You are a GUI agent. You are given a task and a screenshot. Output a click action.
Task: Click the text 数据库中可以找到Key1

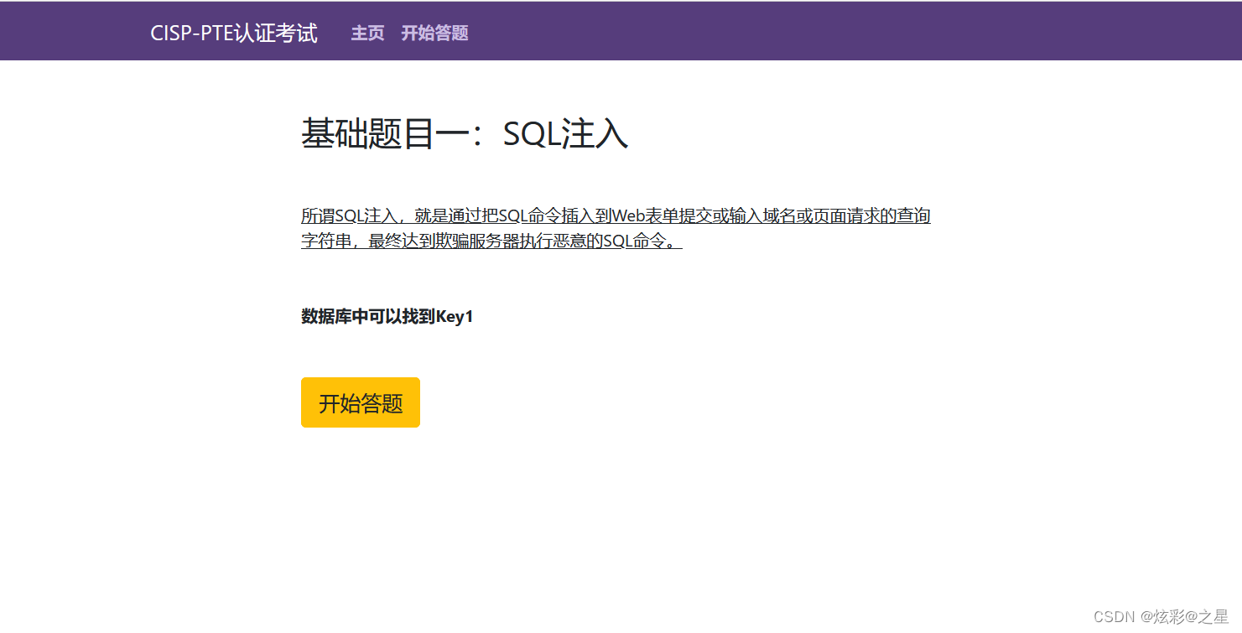[387, 316]
